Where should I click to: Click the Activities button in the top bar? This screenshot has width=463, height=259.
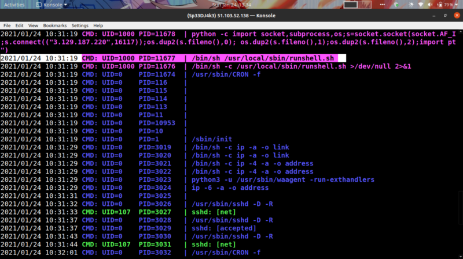[x=14, y=5]
